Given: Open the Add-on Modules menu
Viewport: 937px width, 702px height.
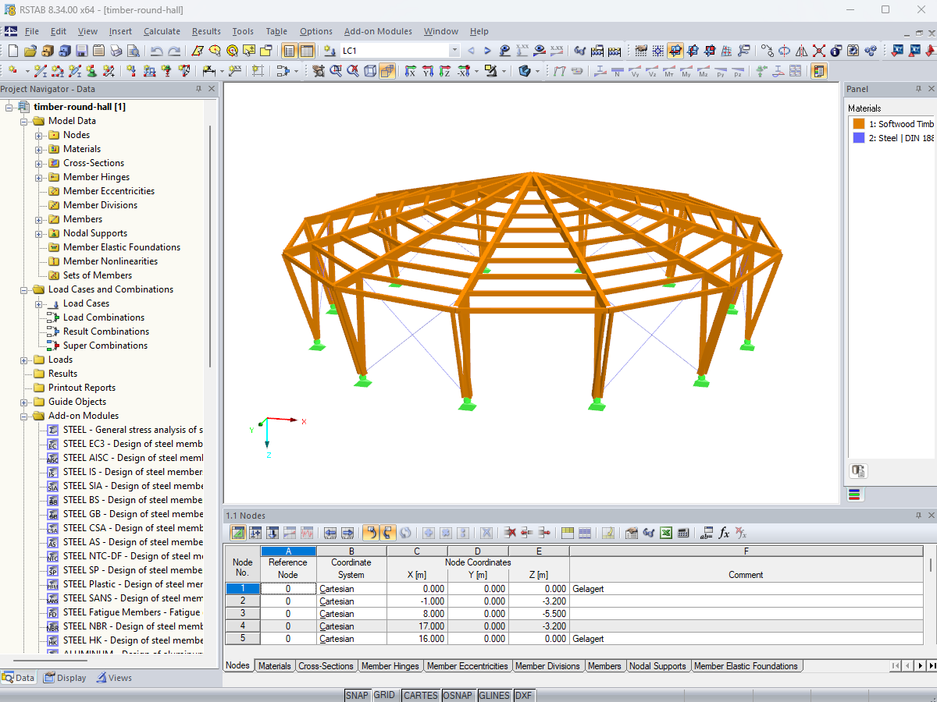Looking at the screenshot, I should tap(378, 31).
